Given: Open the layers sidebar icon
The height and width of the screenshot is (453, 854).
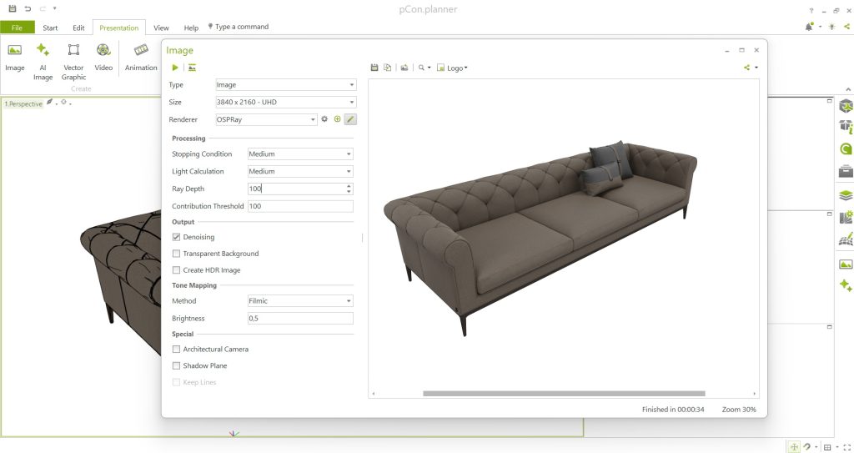Looking at the screenshot, I should (846, 195).
